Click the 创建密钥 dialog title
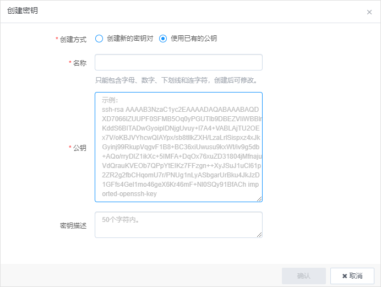The image size is (381, 287). (23, 10)
